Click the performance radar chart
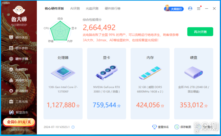This screenshot has width=221, height=136. click(x=60, y=31)
